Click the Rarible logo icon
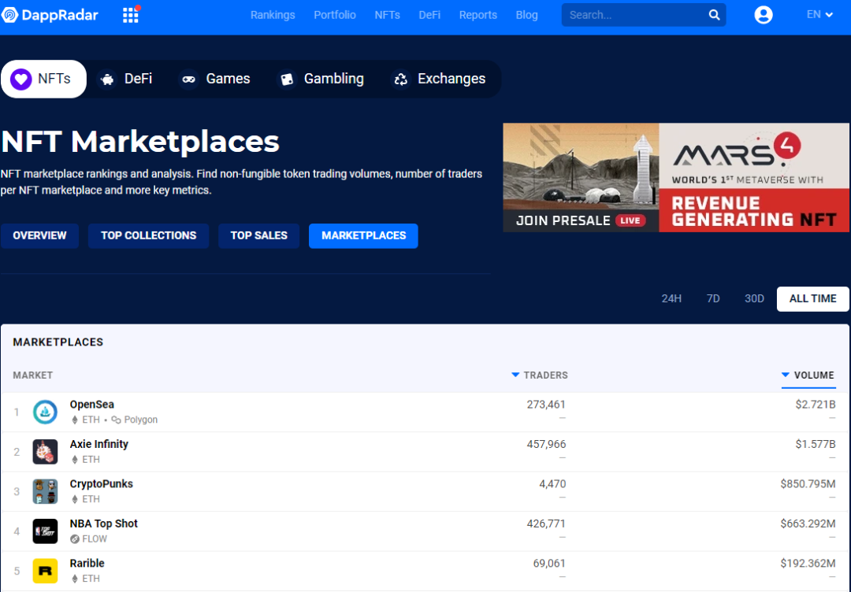 click(45, 571)
